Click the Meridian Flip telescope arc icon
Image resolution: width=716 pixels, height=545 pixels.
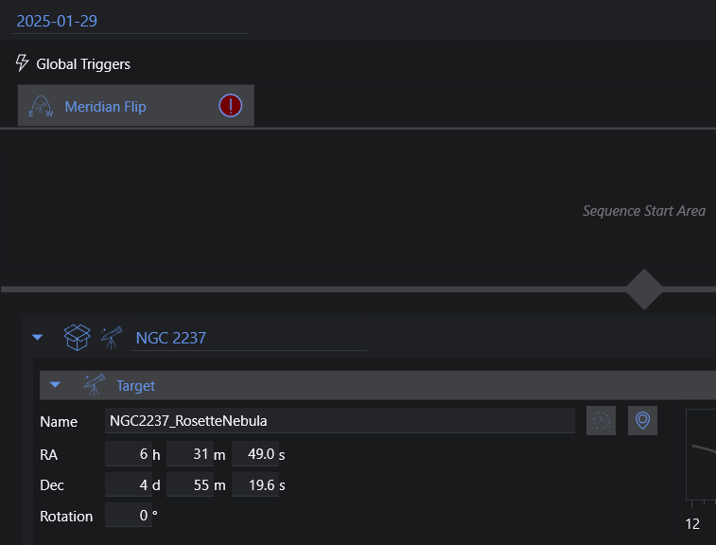[41, 106]
